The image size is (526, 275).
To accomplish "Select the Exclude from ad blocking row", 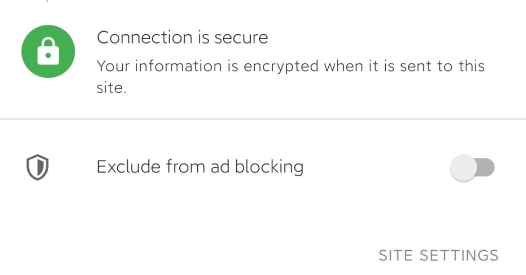I will coord(263,167).
